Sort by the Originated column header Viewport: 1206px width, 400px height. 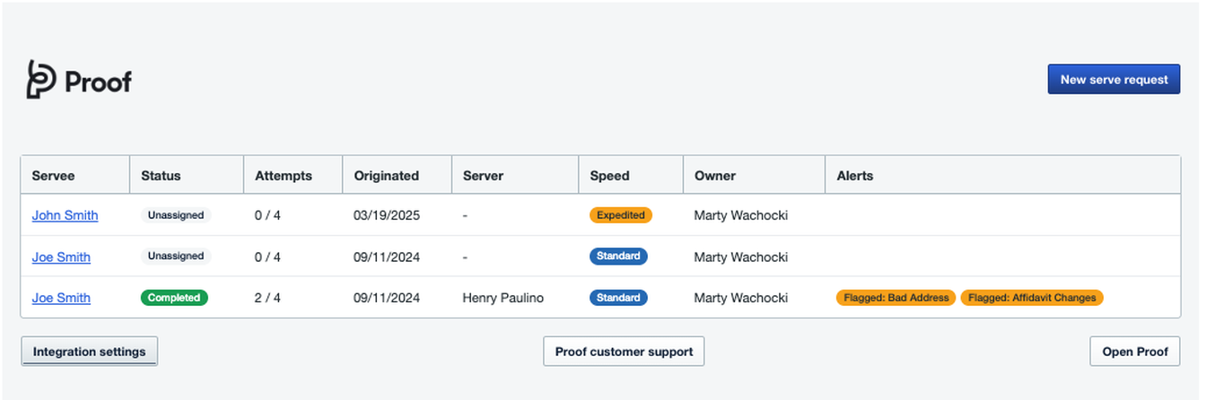pyautogui.click(x=386, y=176)
